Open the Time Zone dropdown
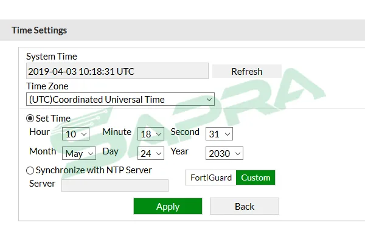The width and height of the screenshot is (365, 245). point(120,99)
